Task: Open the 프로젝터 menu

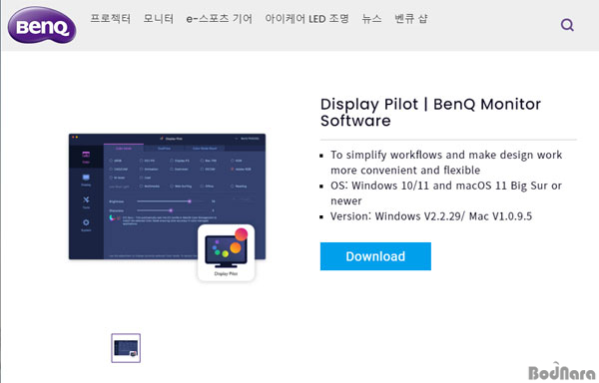Action: pyautogui.click(x=111, y=18)
